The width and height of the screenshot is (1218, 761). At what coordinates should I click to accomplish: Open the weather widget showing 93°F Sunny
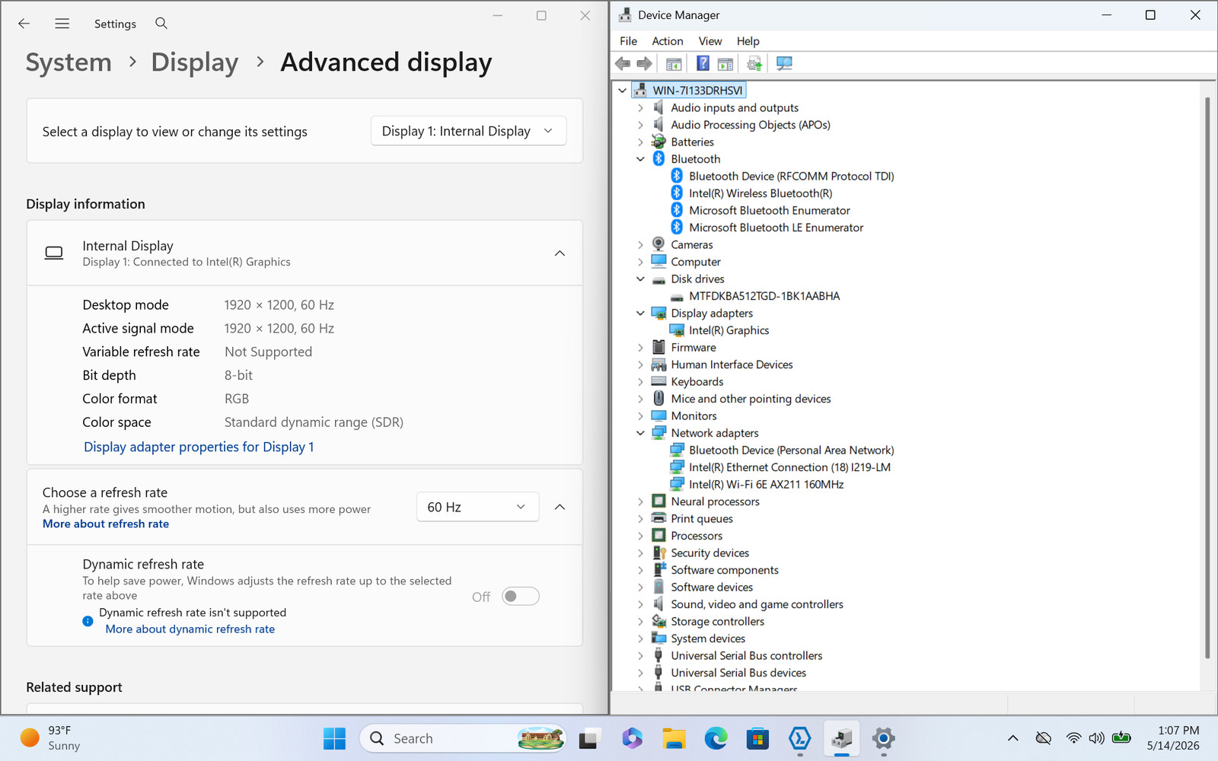click(x=50, y=738)
